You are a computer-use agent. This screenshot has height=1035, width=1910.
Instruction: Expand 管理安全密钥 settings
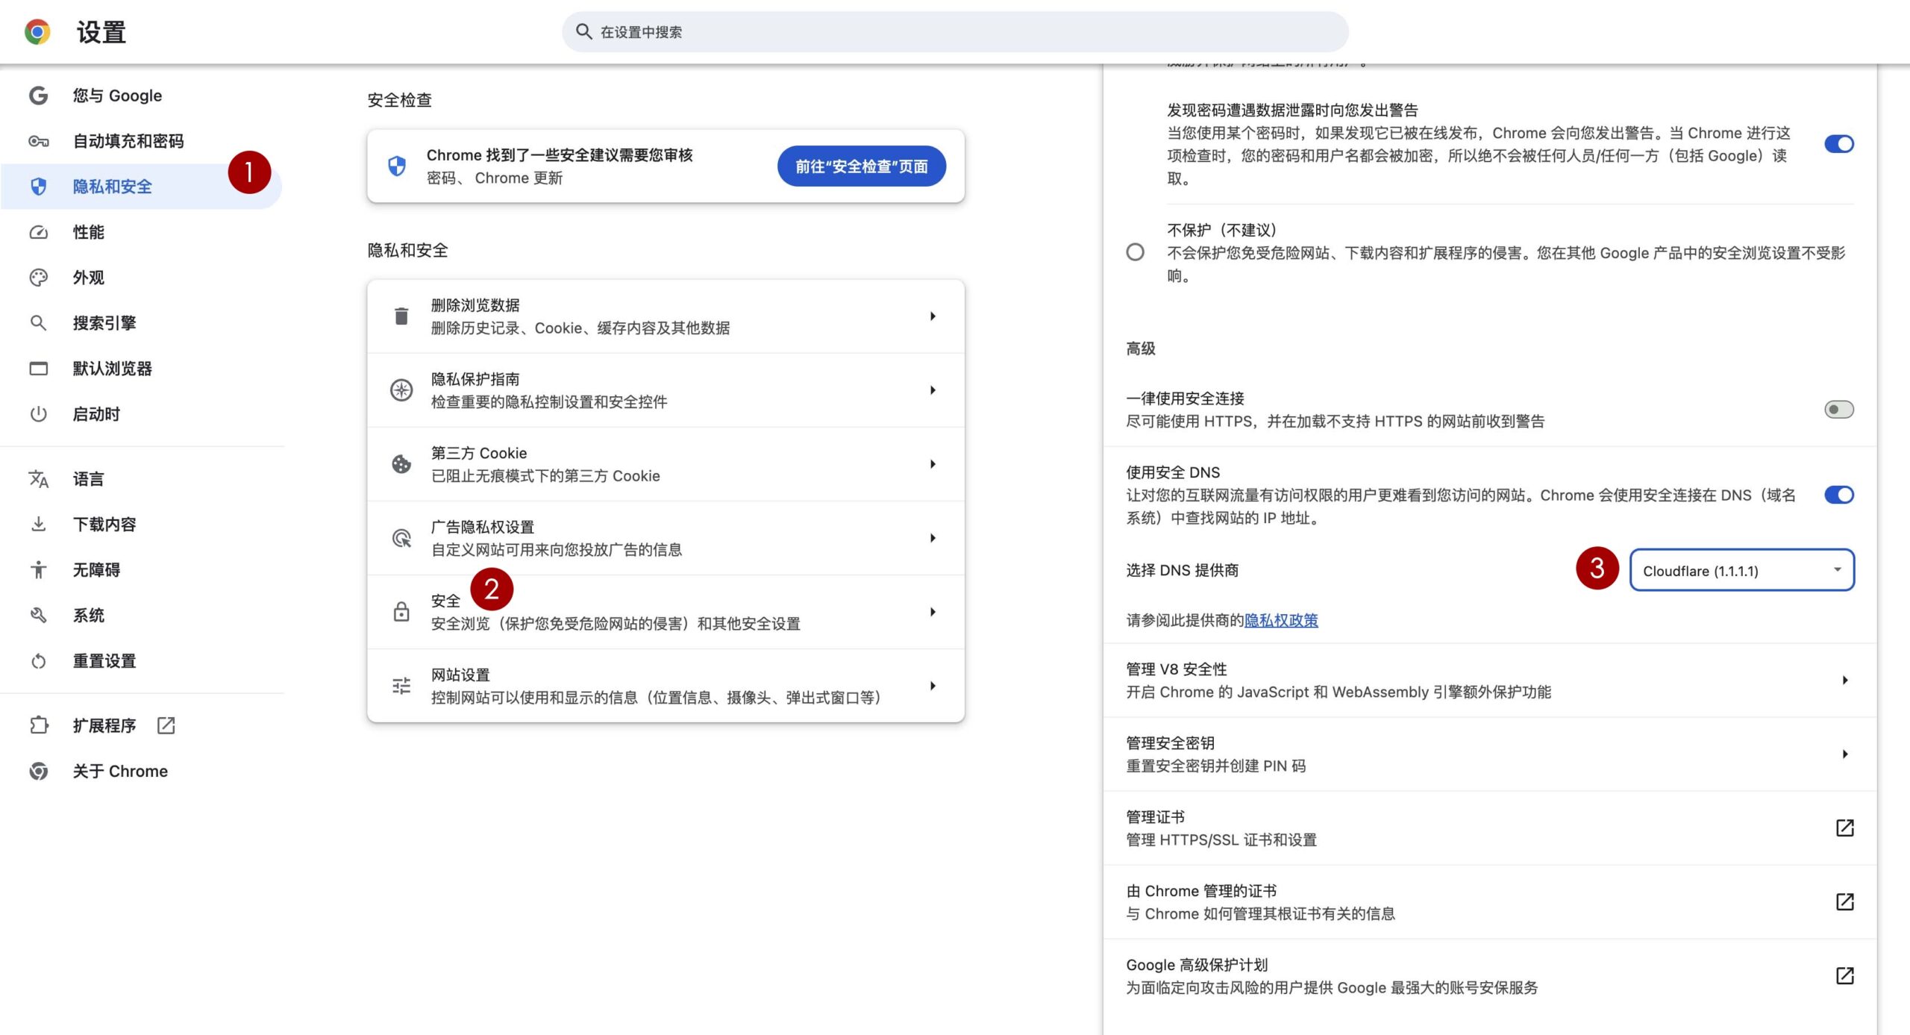point(1847,753)
